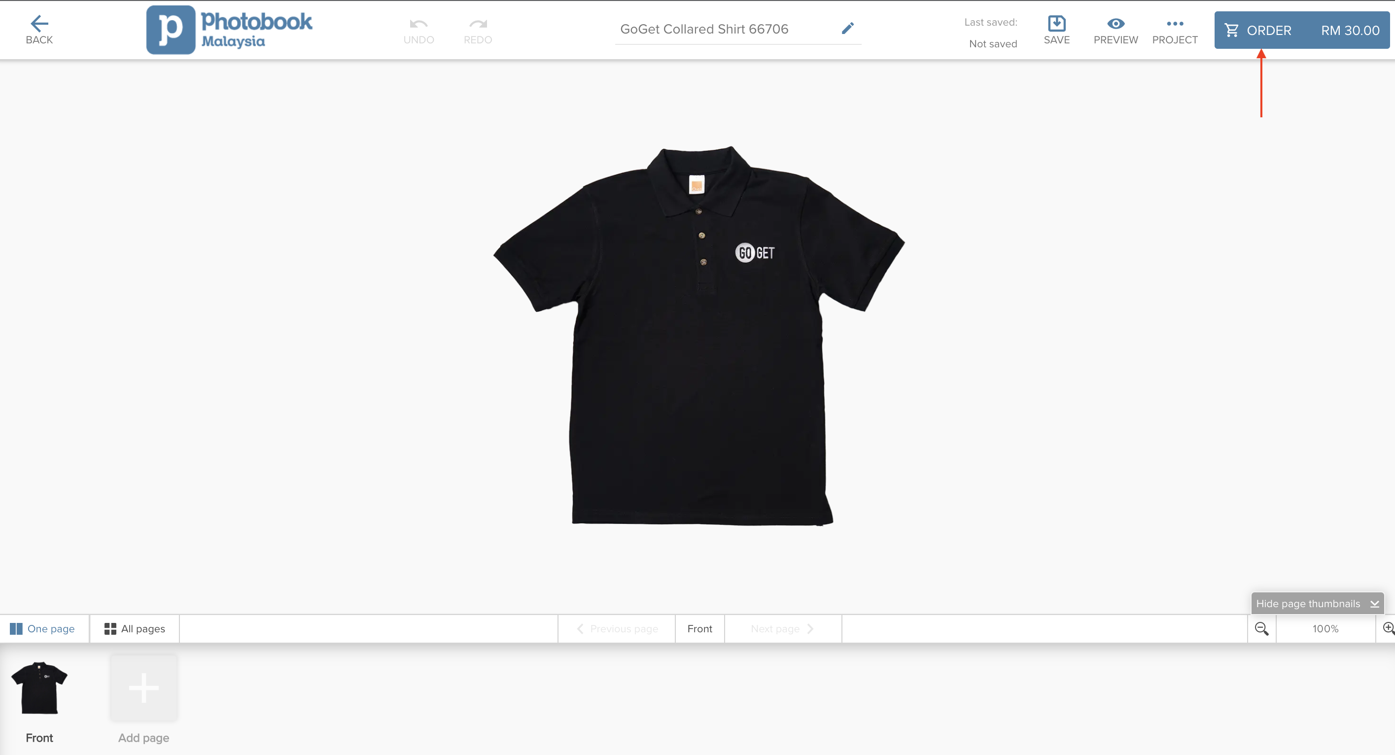
Task: Click the 100% zoom level value
Action: 1325,629
